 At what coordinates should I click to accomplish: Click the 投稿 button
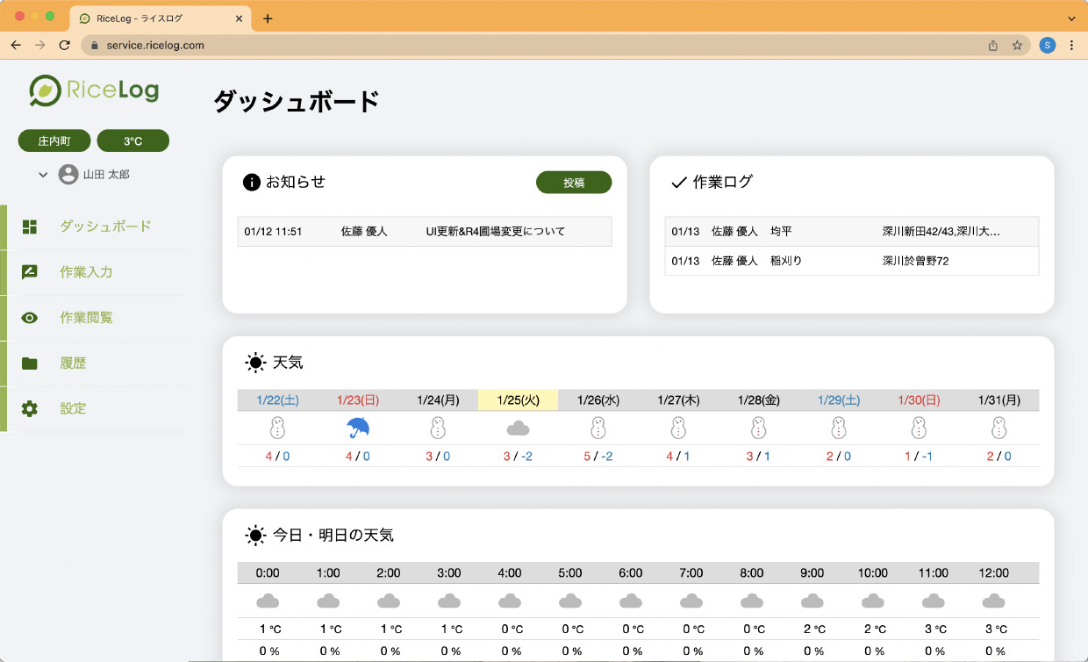[x=574, y=183]
